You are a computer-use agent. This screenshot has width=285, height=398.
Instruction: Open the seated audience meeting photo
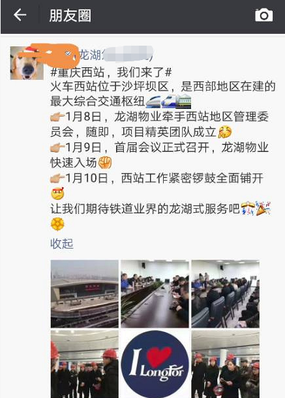click(x=226, y=294)
